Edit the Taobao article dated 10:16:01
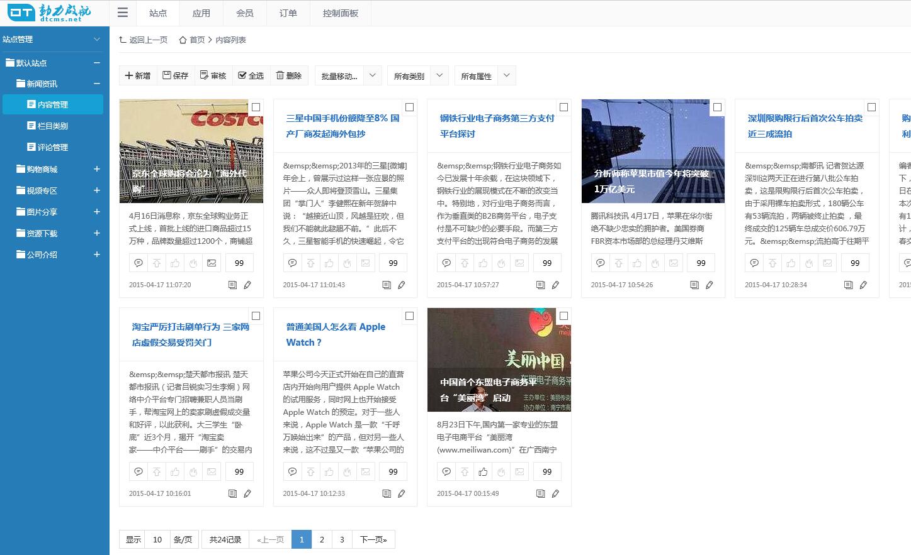 point(247,493)
